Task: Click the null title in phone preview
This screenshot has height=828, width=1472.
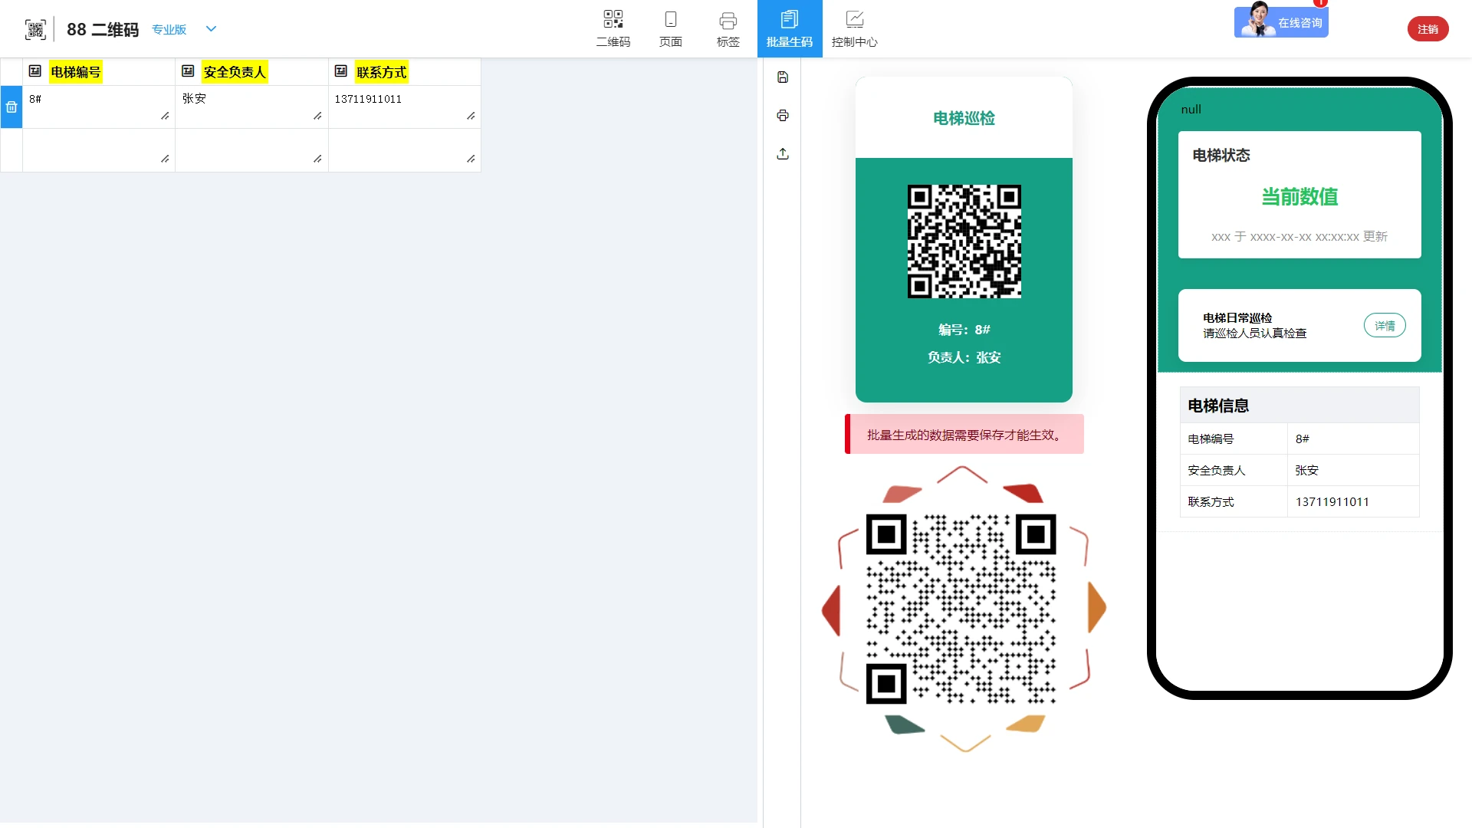Action: 1191,110
